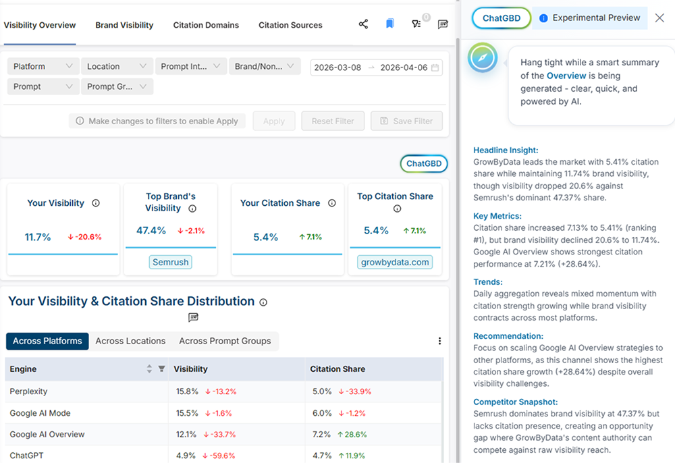Click the ChatGBD button above metric cards
675x463 pixels.
424,163
